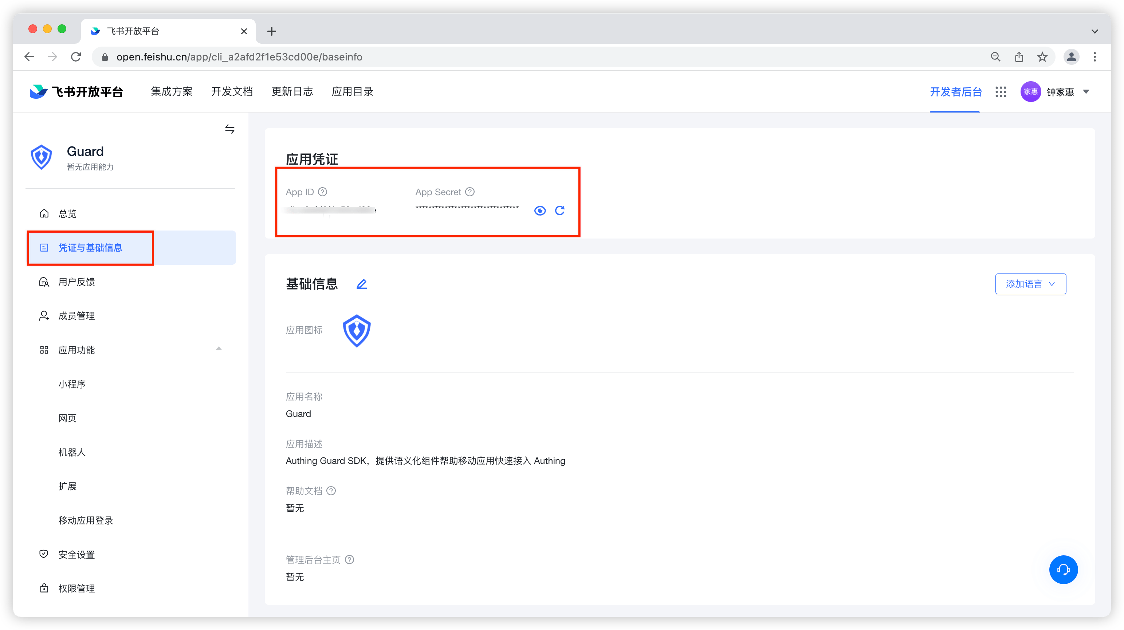
Task: Collapse the 应用功能 section arrow
Action: point(219,349)
